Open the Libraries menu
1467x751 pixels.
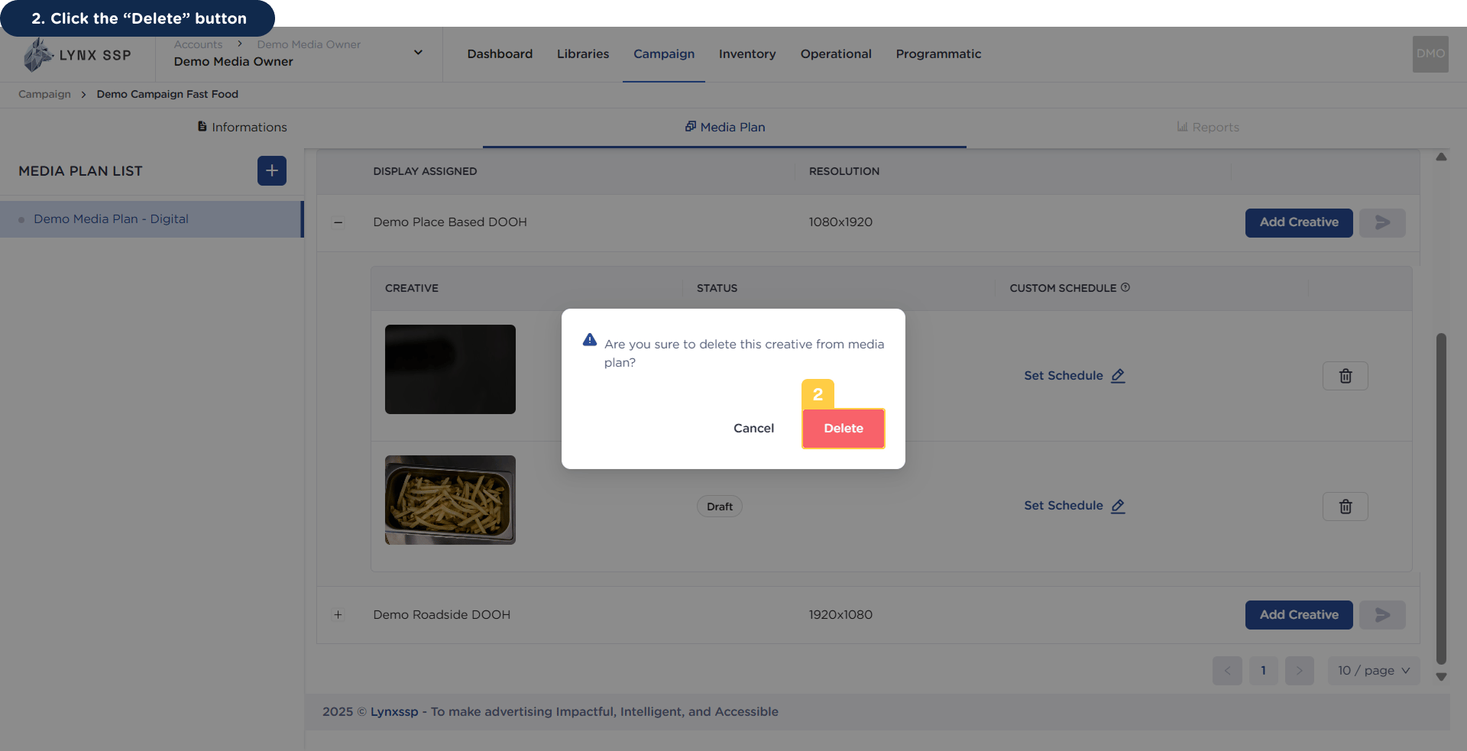tap(583, 54)
